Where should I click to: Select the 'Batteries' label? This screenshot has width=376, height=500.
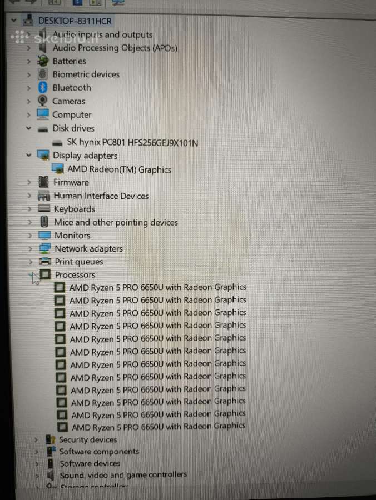(70, 61)
